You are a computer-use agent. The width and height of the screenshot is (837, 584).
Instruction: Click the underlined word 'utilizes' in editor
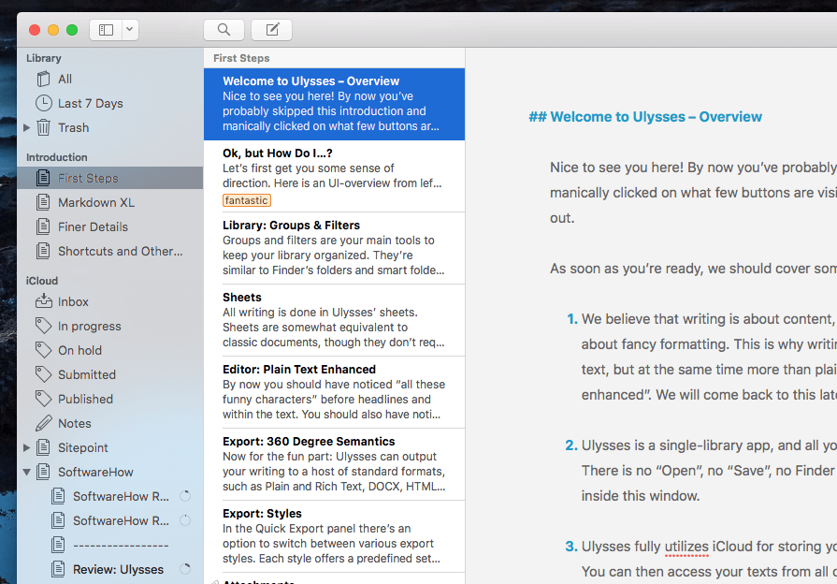coord(686,547)
